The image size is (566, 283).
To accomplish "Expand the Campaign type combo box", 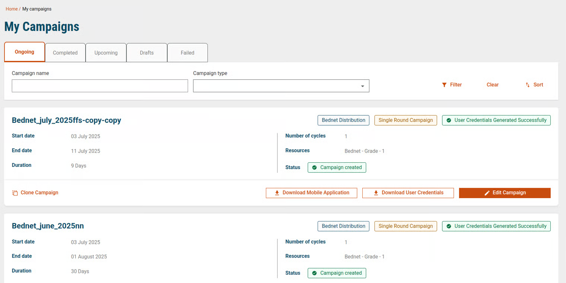I will pos(281,86).
